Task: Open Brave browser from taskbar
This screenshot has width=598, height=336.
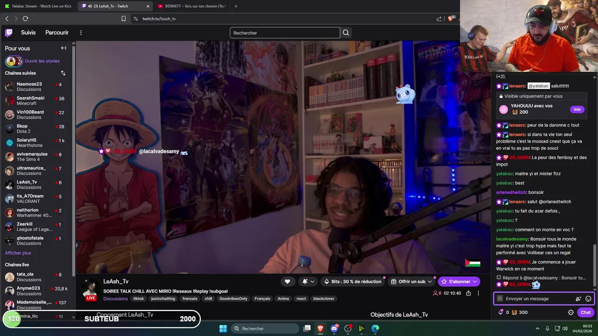Action: tap(320, 329)
